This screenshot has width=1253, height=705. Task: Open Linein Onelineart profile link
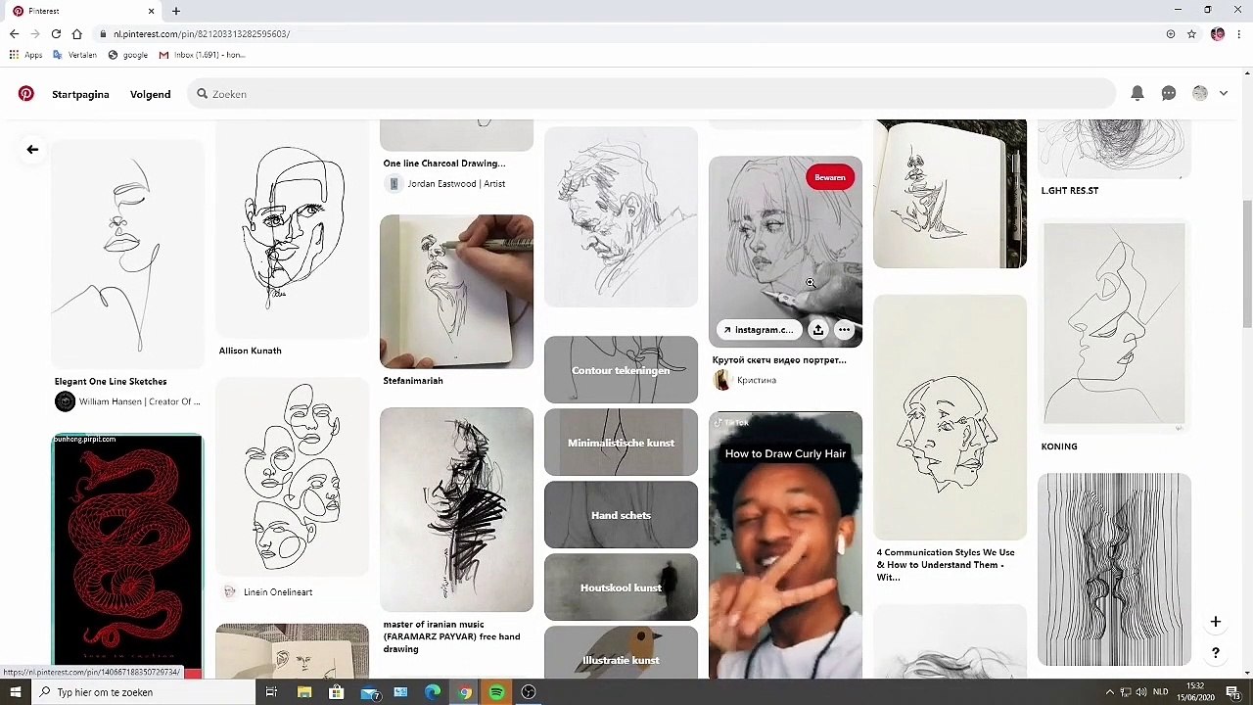(x=268, y=592)
